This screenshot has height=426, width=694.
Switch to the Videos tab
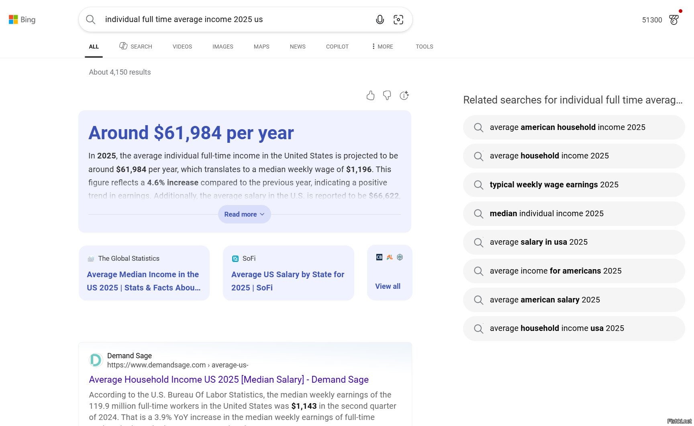tap(182, 47)
